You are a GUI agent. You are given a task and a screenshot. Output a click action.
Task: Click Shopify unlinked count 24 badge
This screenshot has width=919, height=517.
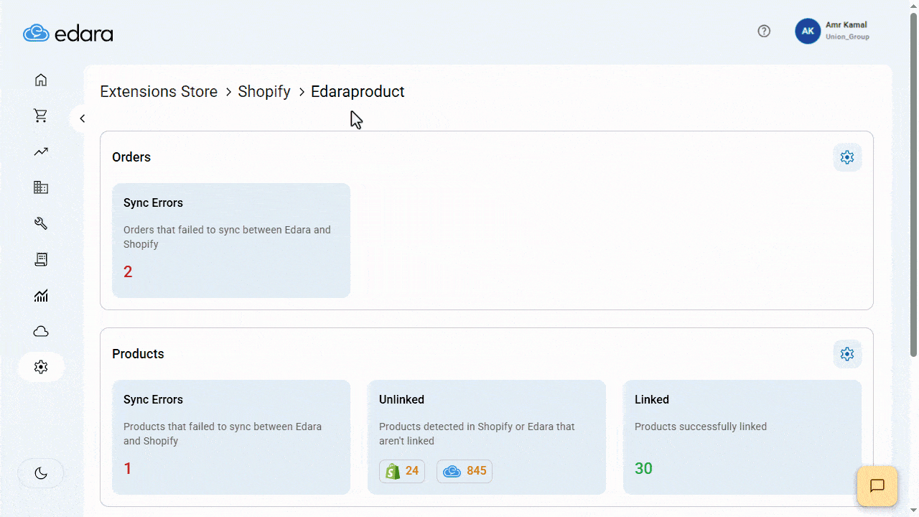tap(402, 471)
